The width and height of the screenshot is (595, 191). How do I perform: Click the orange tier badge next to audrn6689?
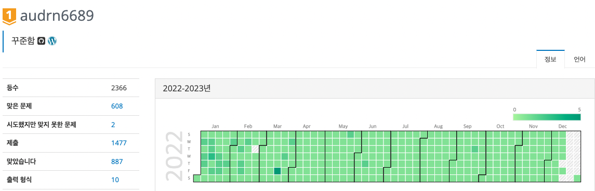(x=9, y=17)
